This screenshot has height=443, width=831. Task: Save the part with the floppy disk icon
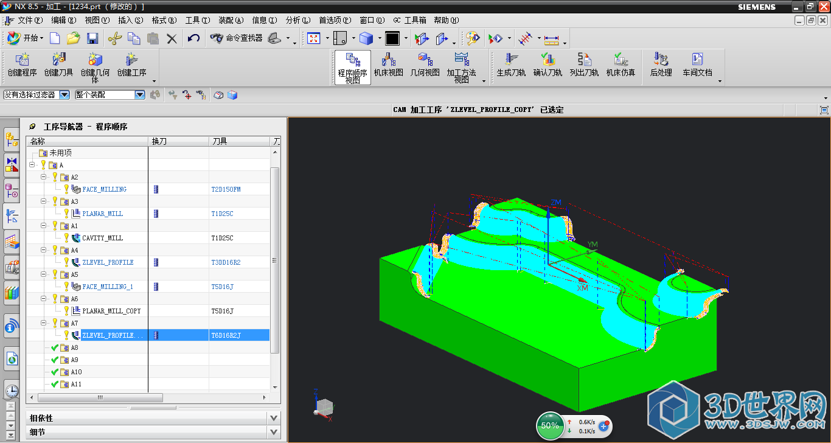click(92, 38)
